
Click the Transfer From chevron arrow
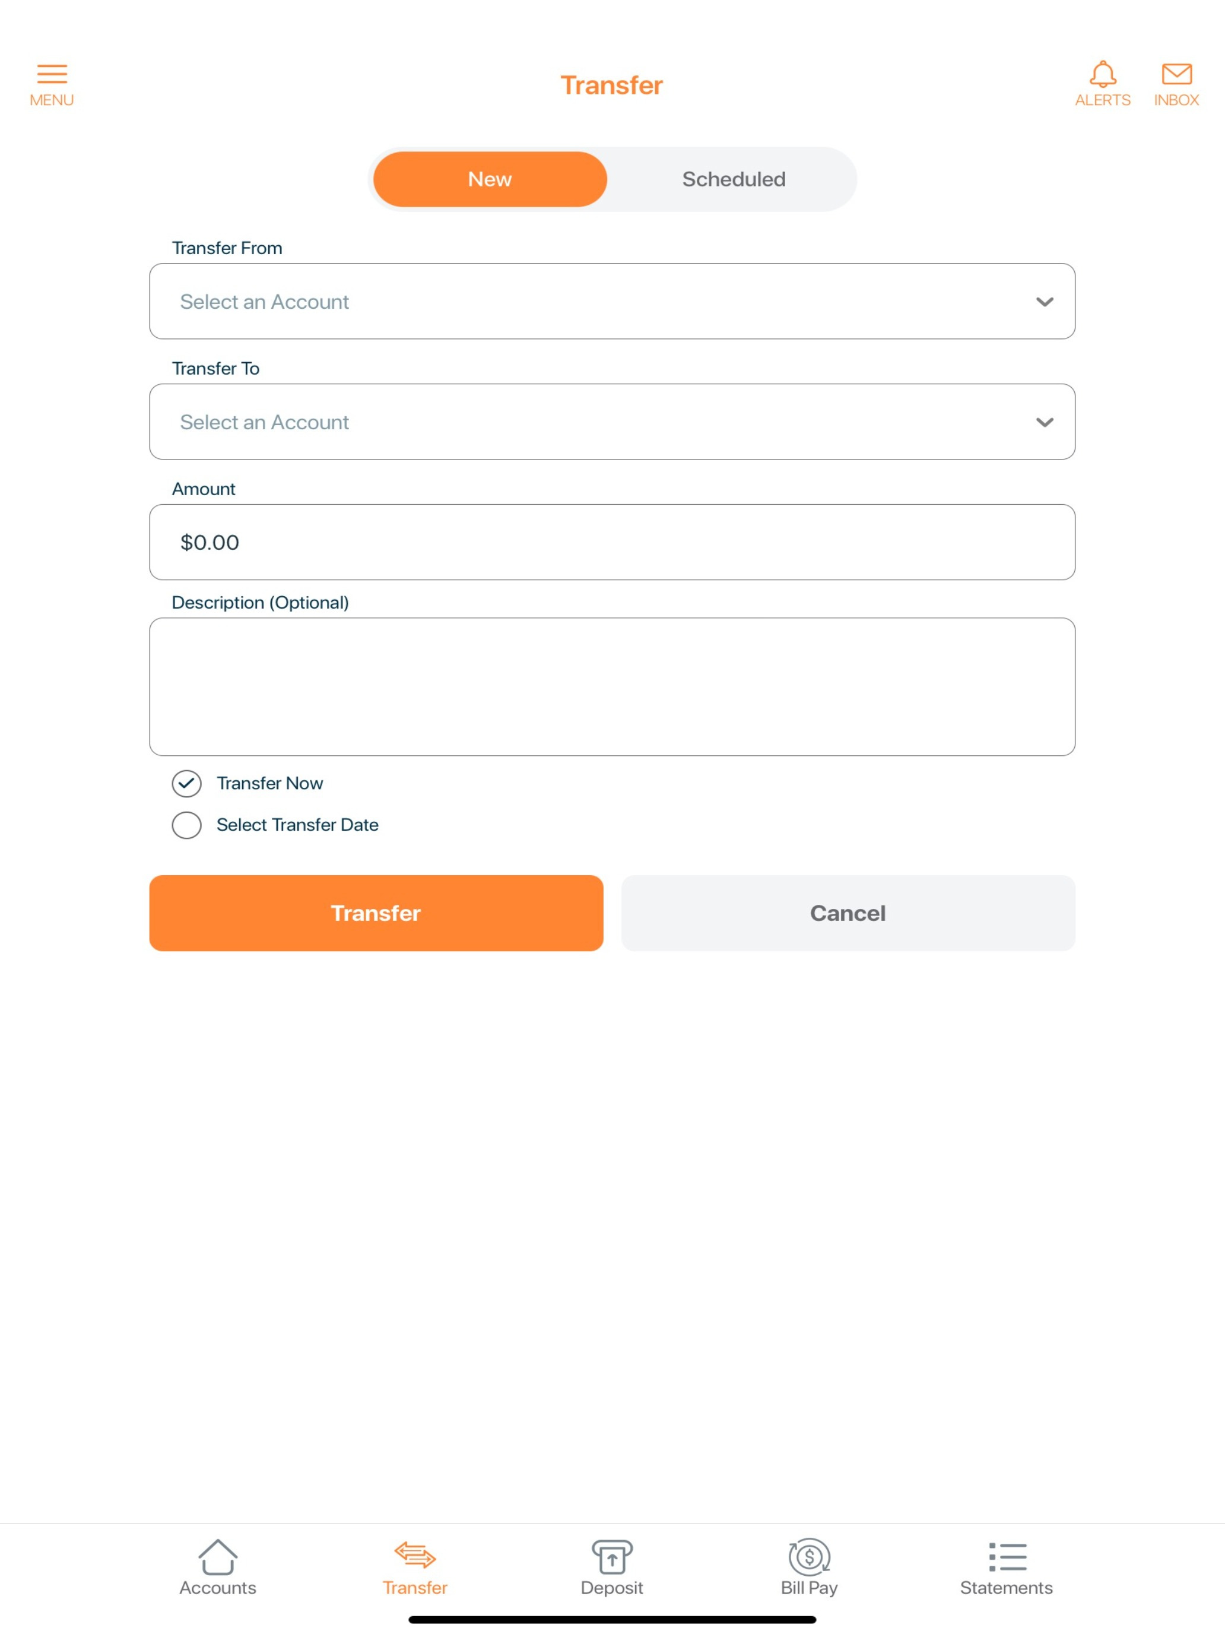tap(1044, 302)
